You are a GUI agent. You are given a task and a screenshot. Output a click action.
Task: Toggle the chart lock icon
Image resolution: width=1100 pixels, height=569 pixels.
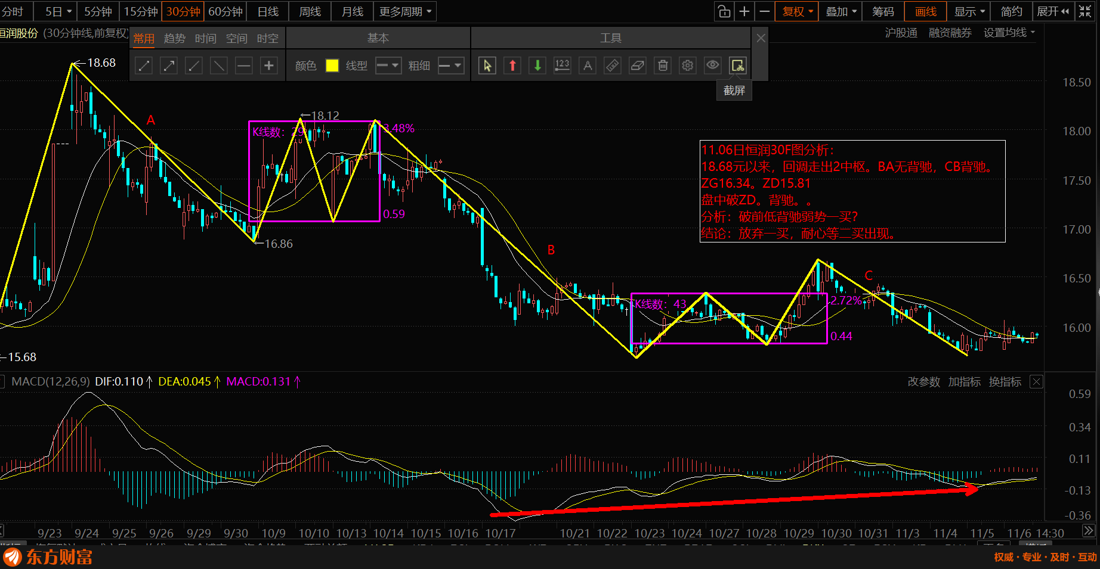point(724,11)
